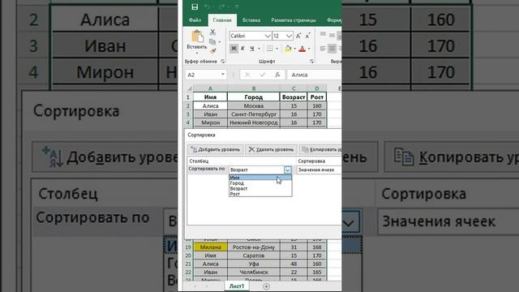The width and height of the screenshot is (519, 292).
Task: Open the underline style dropdown arrow
Action: click(259, 49)
